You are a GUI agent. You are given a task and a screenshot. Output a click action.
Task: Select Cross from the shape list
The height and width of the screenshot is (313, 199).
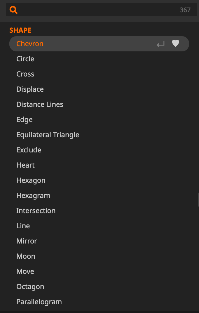pyautogui.click(x=25, y=74)
